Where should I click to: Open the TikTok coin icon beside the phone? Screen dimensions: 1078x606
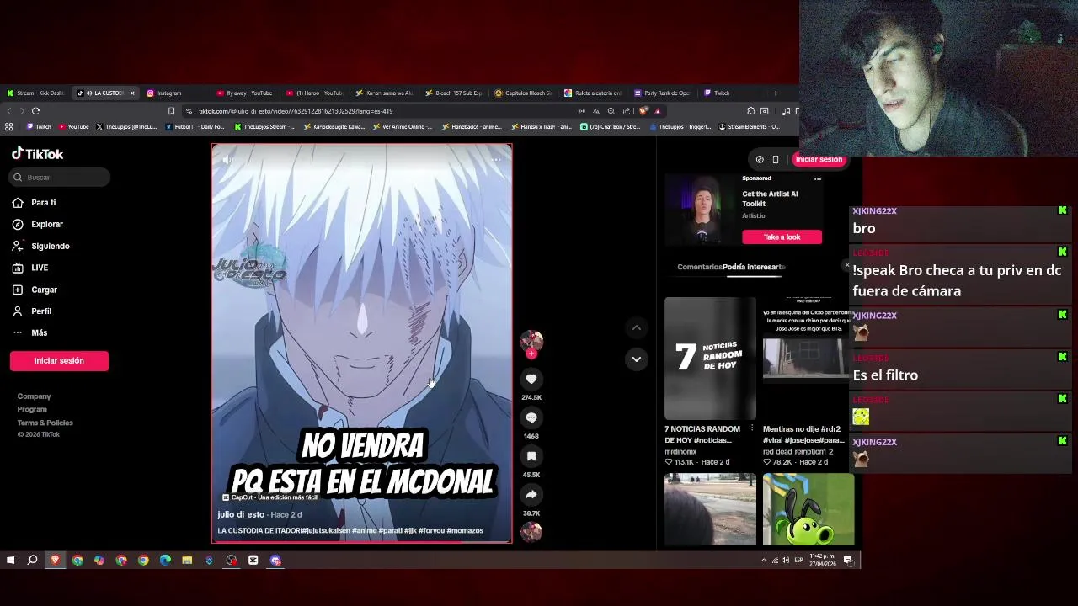[760, 159]
